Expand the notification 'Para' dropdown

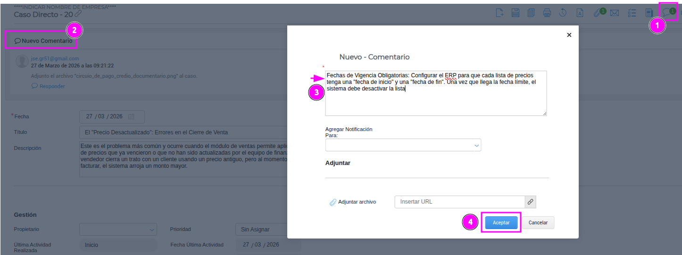(x=403, y=145)
